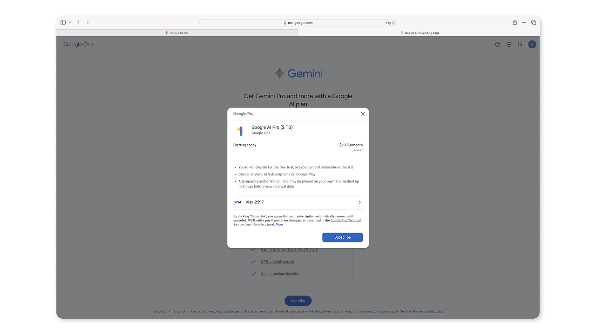
Task: Open a new tab with the plus icon
Action: click(524, 22)
